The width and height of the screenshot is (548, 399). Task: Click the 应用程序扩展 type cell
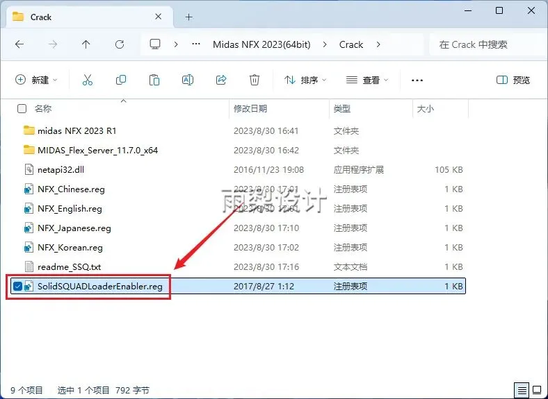point(359,170)
